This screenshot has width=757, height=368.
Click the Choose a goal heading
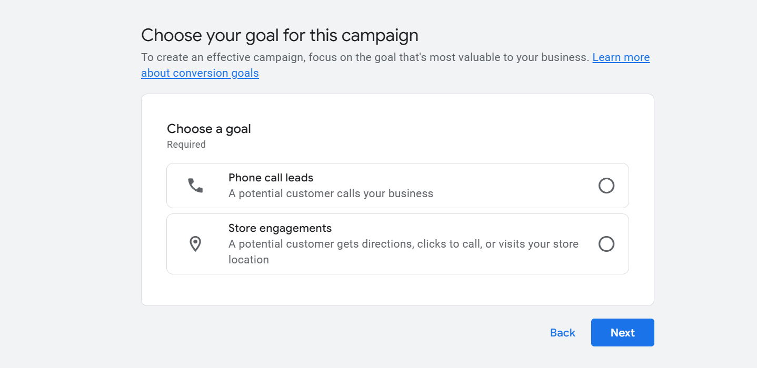point(208,129)
